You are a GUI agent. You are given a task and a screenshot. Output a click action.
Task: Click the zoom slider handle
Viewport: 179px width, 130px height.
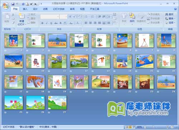point(154,127)
